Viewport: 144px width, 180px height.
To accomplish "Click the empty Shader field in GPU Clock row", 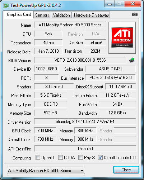I will (x=125, y=131).
